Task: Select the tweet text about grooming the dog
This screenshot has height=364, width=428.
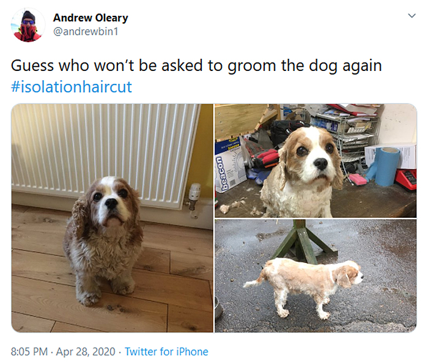Action: [196, 65]
